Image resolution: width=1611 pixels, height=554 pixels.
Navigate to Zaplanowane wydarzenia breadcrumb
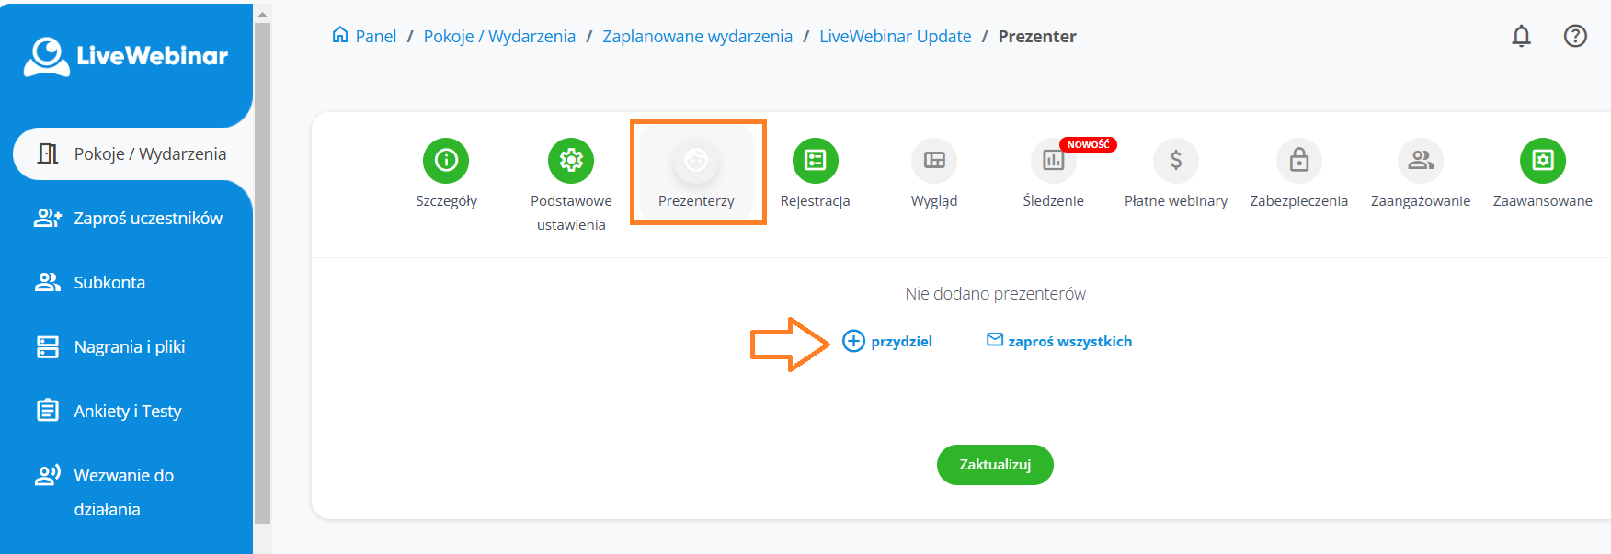697,37
